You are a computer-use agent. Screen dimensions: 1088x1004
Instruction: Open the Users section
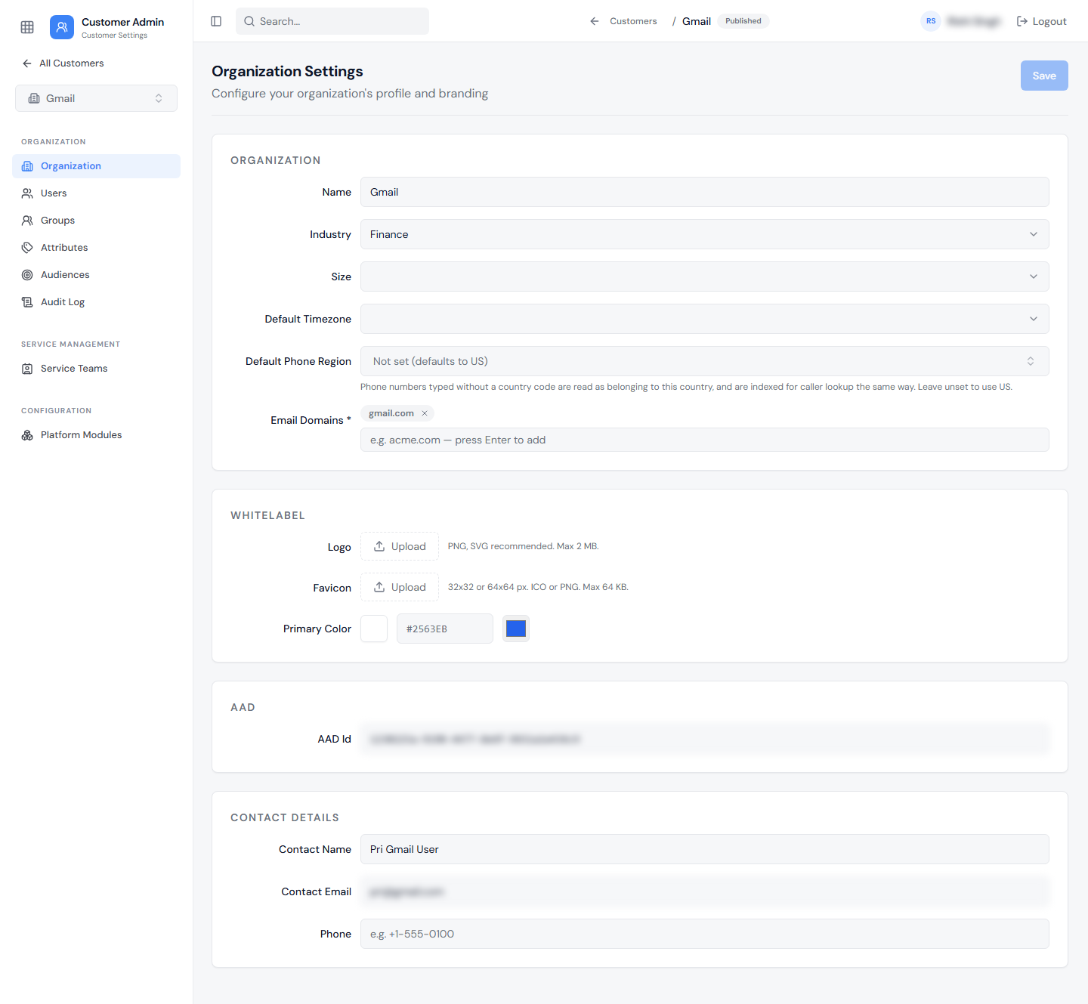96,193
